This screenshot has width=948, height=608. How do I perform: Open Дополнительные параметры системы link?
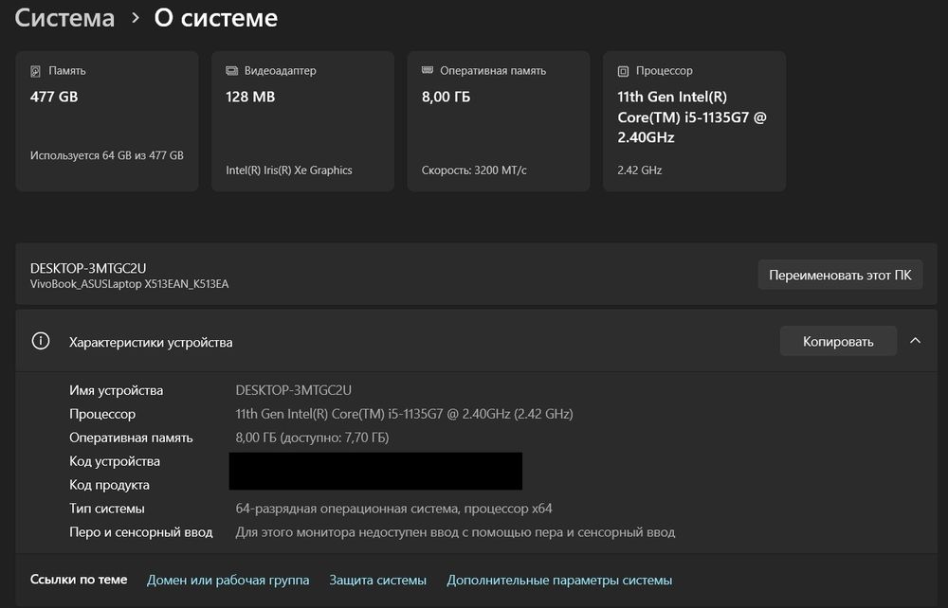(559, 581)
